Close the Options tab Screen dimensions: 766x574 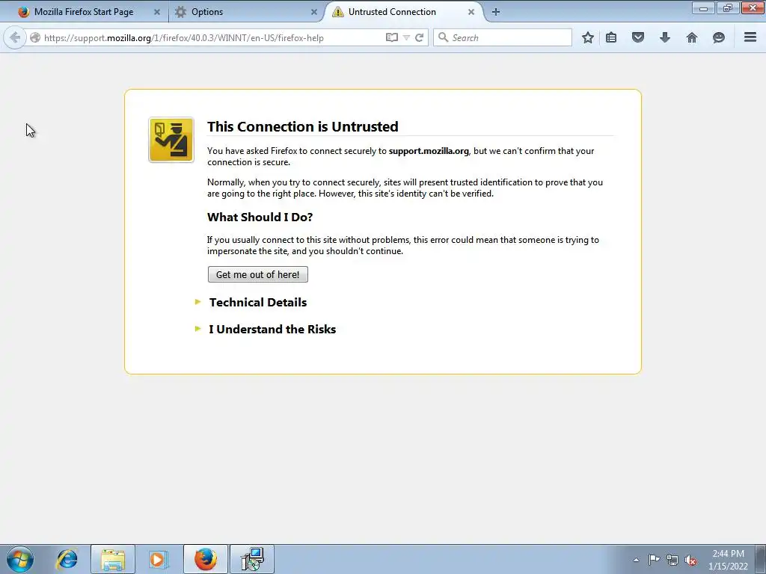pyautogui.click(x=314, y=12)
